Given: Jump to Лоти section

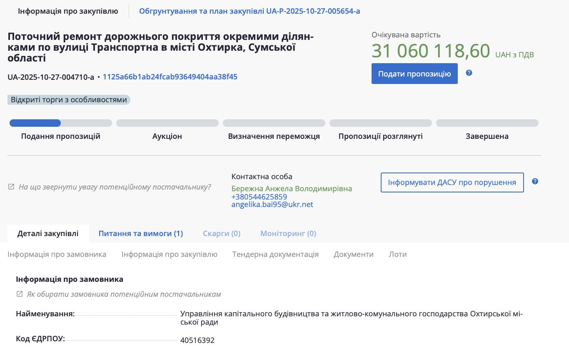Looking at the screenshot, I should tap(398, 254).
